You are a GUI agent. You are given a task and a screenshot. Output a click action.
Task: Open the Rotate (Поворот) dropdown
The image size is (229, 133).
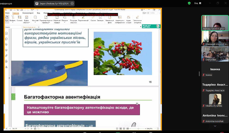tap(65, 19)
